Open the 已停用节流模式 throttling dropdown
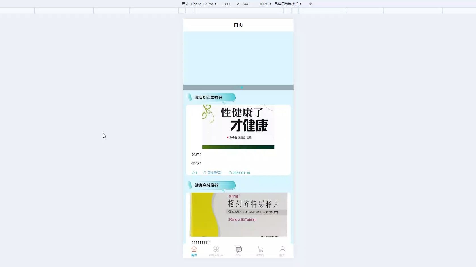The height and width of the screenshot is (267, 476). coord(288,4)
